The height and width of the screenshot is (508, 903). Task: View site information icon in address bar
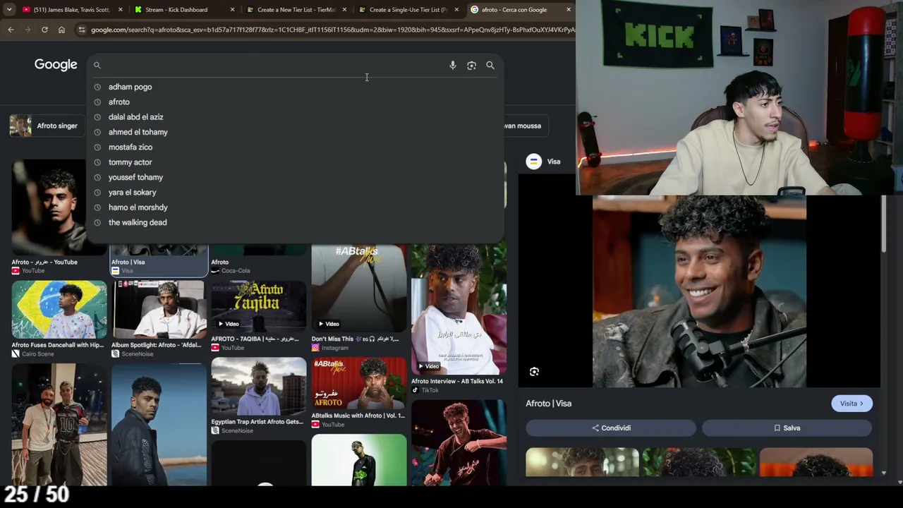pos(82,30)
